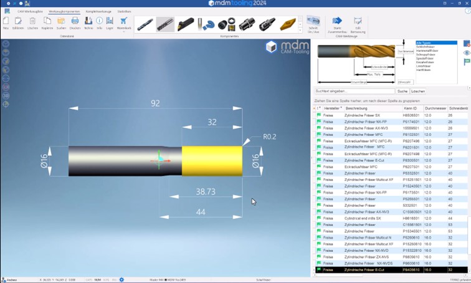The image size is (471, 283).
Task: Click the Edit Bemassung dimension icon
Action: click(x=358, y=21)
